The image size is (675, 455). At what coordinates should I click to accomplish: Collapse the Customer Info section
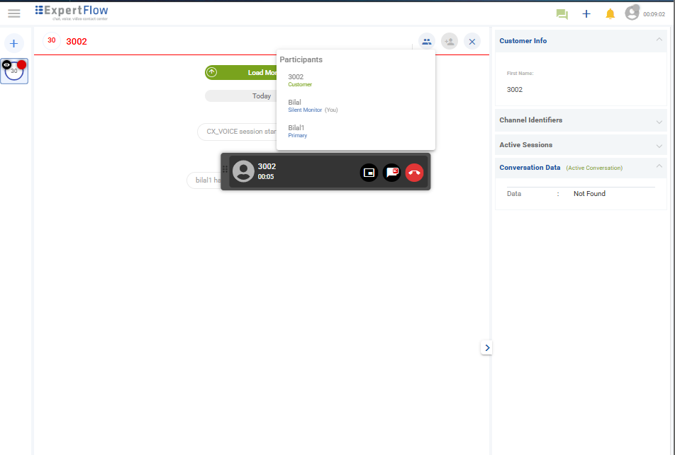[659, 41]
